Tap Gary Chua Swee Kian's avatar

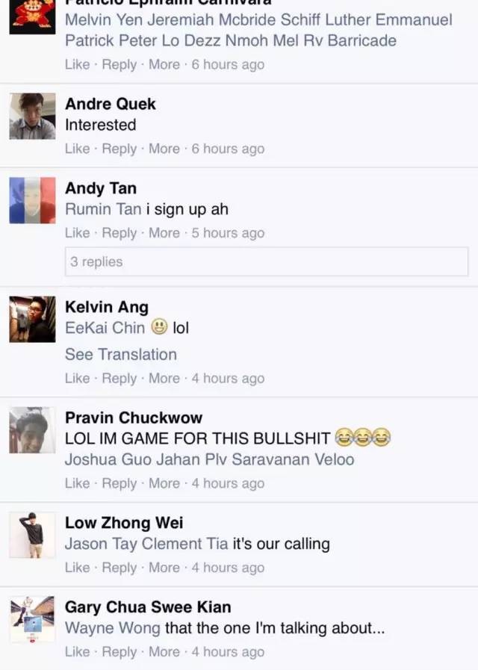(x=32, y=619)
